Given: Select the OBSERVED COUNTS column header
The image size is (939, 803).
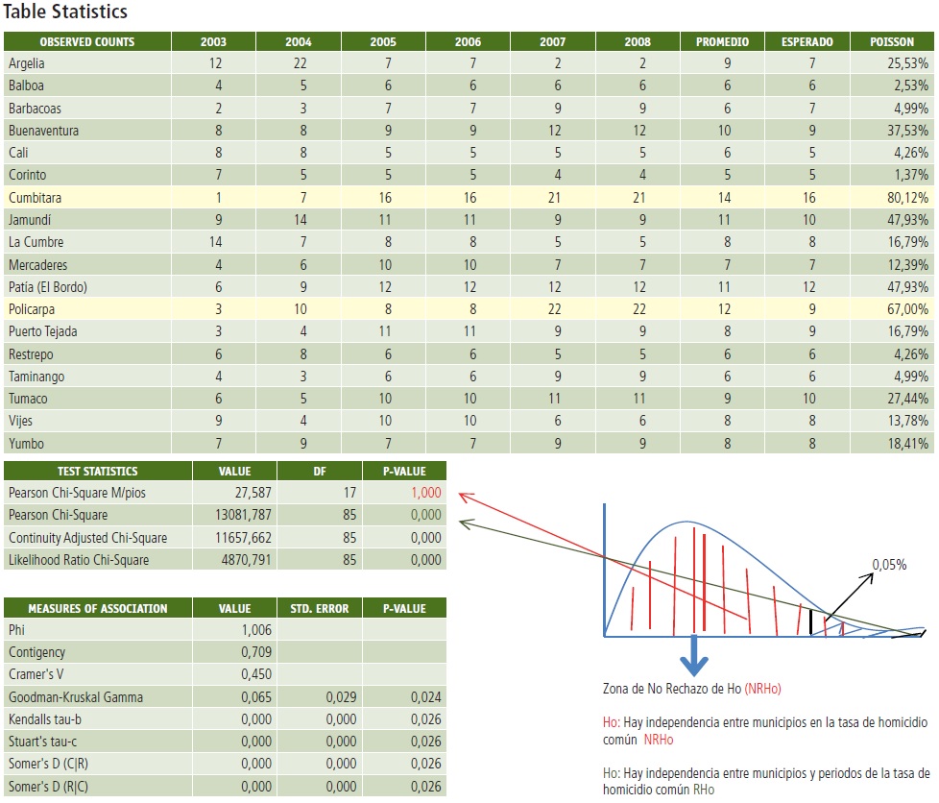Looking at the screenshot, I should pyautogui.click(x=86, y=42).
